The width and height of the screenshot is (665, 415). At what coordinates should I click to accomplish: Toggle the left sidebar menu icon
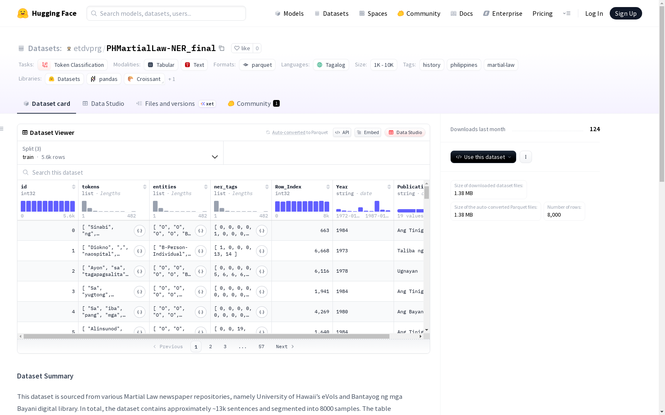tap(2, 129)
